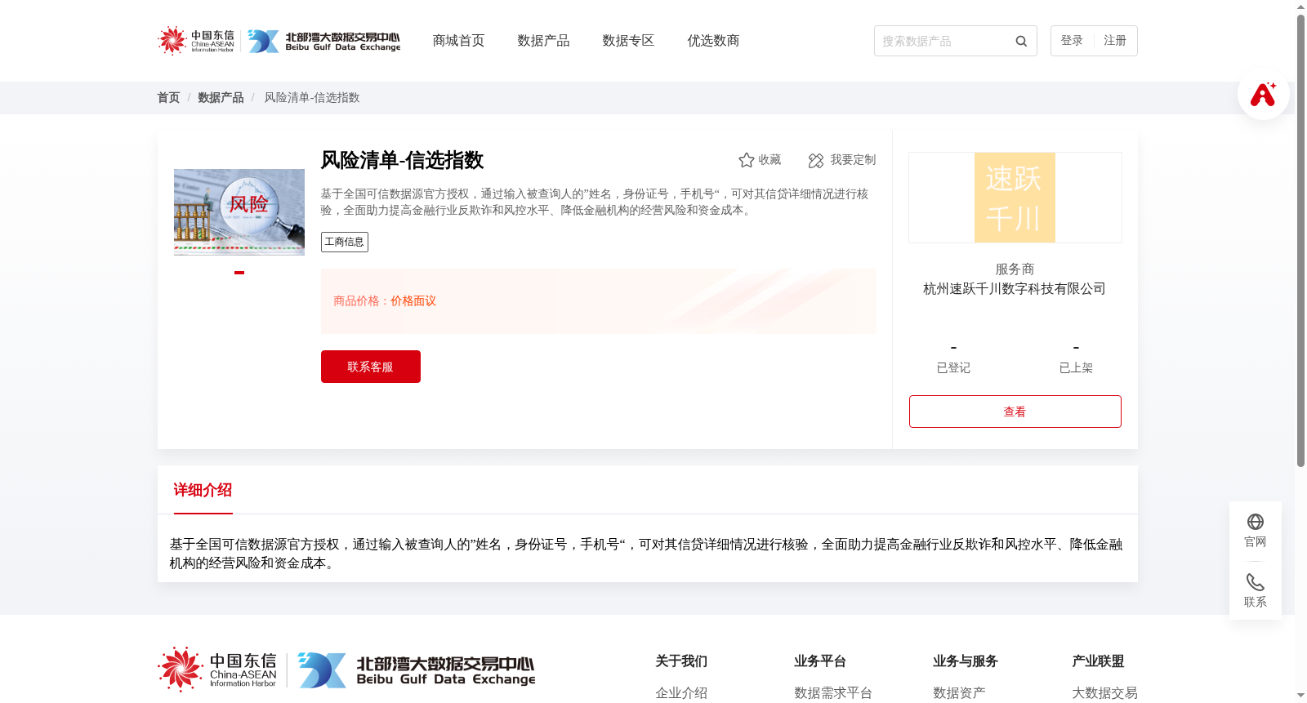This screenshot has width=1307, height=703.
Task: Open 优选数商 navigation item
Action: 713,41
